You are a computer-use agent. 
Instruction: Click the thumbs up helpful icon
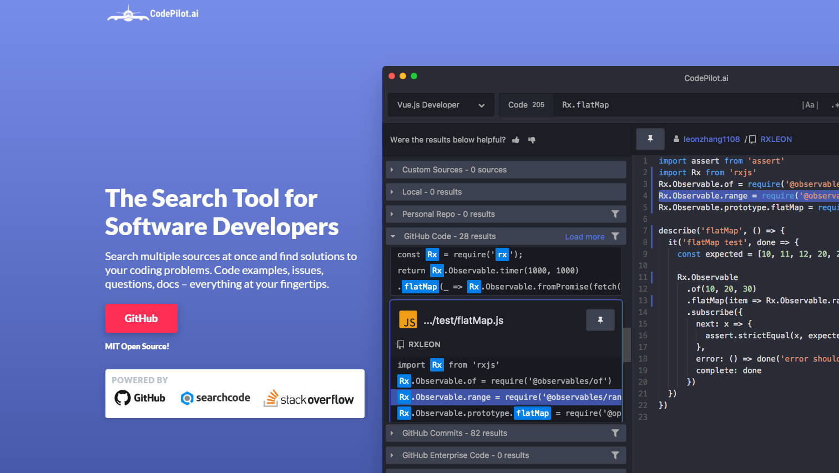[516, 140]
